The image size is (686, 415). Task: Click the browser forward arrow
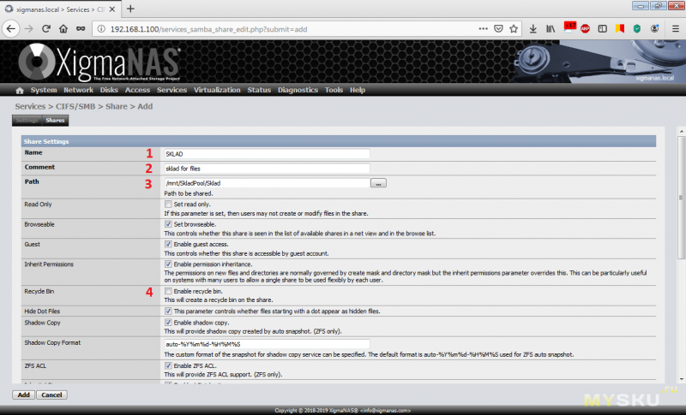[x=29, y=29]
